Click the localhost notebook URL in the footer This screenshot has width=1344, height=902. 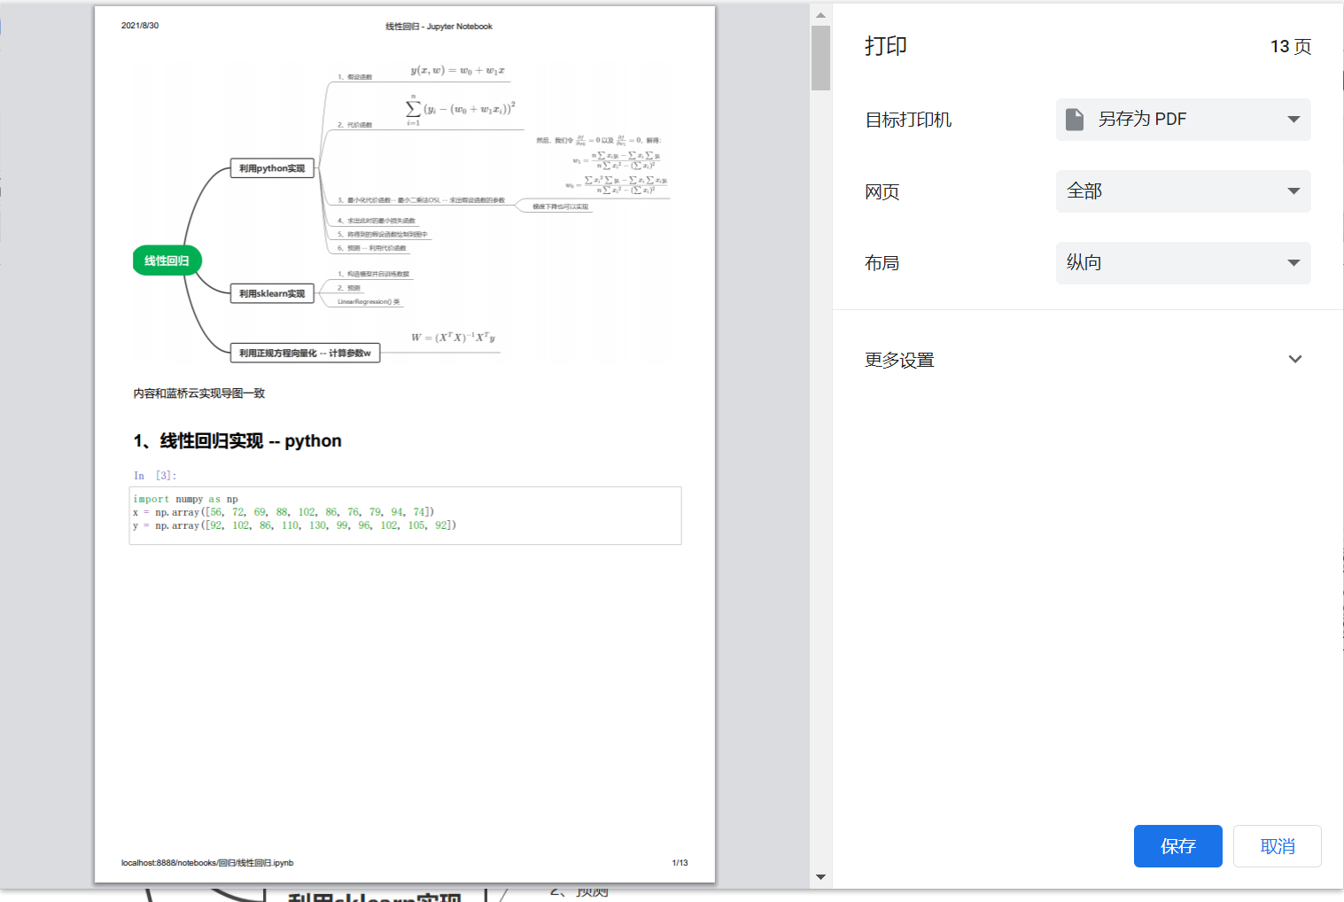(206, 862)
